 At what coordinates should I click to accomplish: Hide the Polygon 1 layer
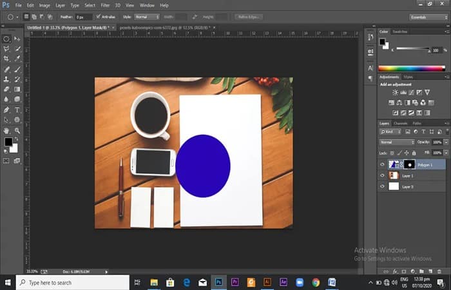(382, 164)
